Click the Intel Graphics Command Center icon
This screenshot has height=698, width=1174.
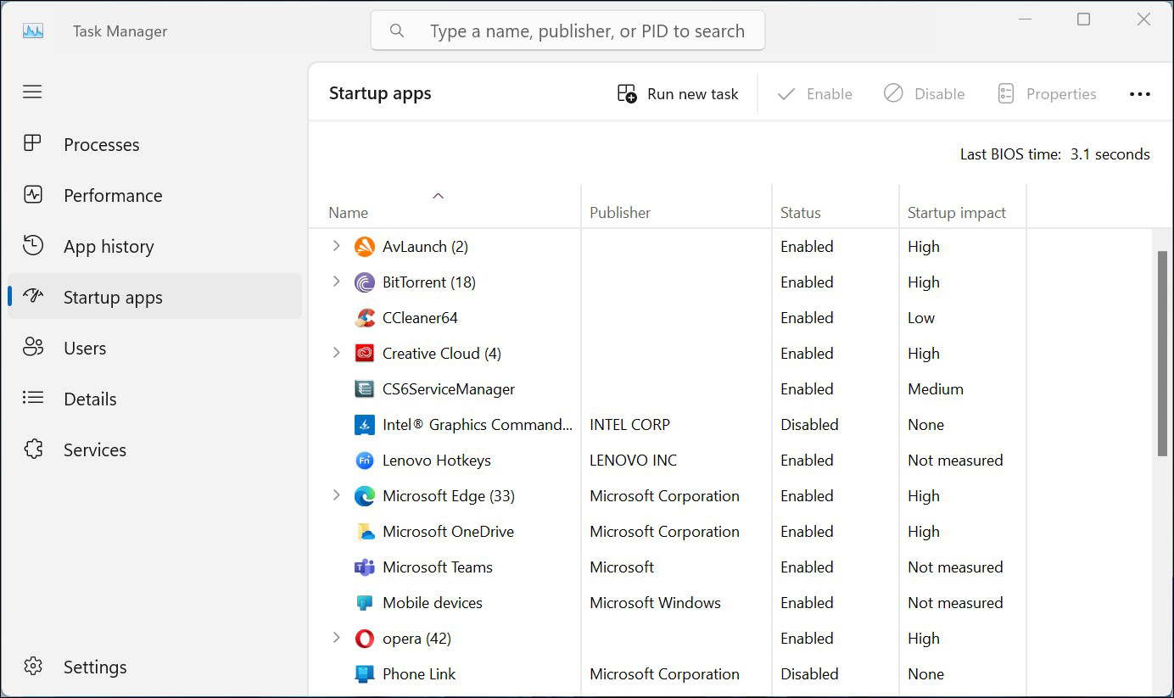coord(365,424)
